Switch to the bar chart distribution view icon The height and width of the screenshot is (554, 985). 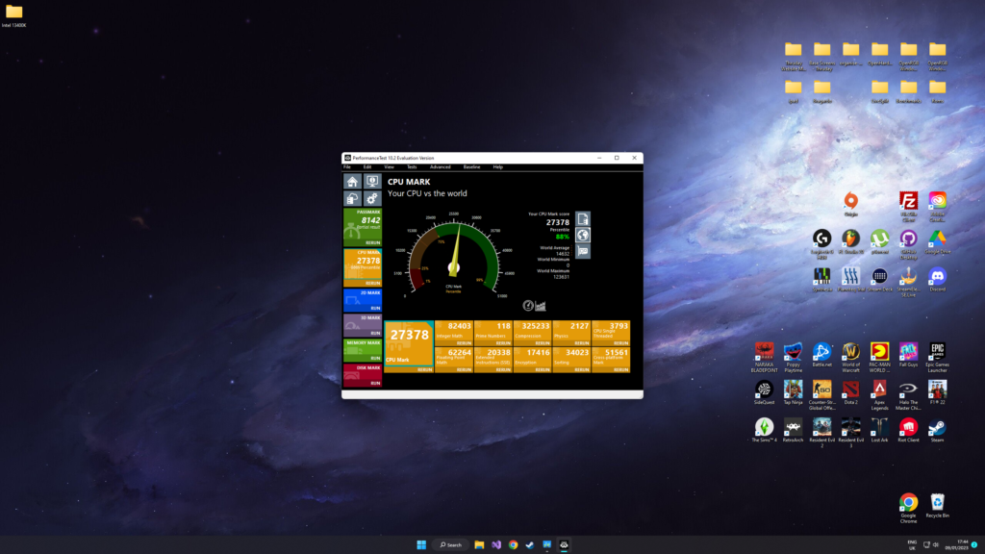541,306
